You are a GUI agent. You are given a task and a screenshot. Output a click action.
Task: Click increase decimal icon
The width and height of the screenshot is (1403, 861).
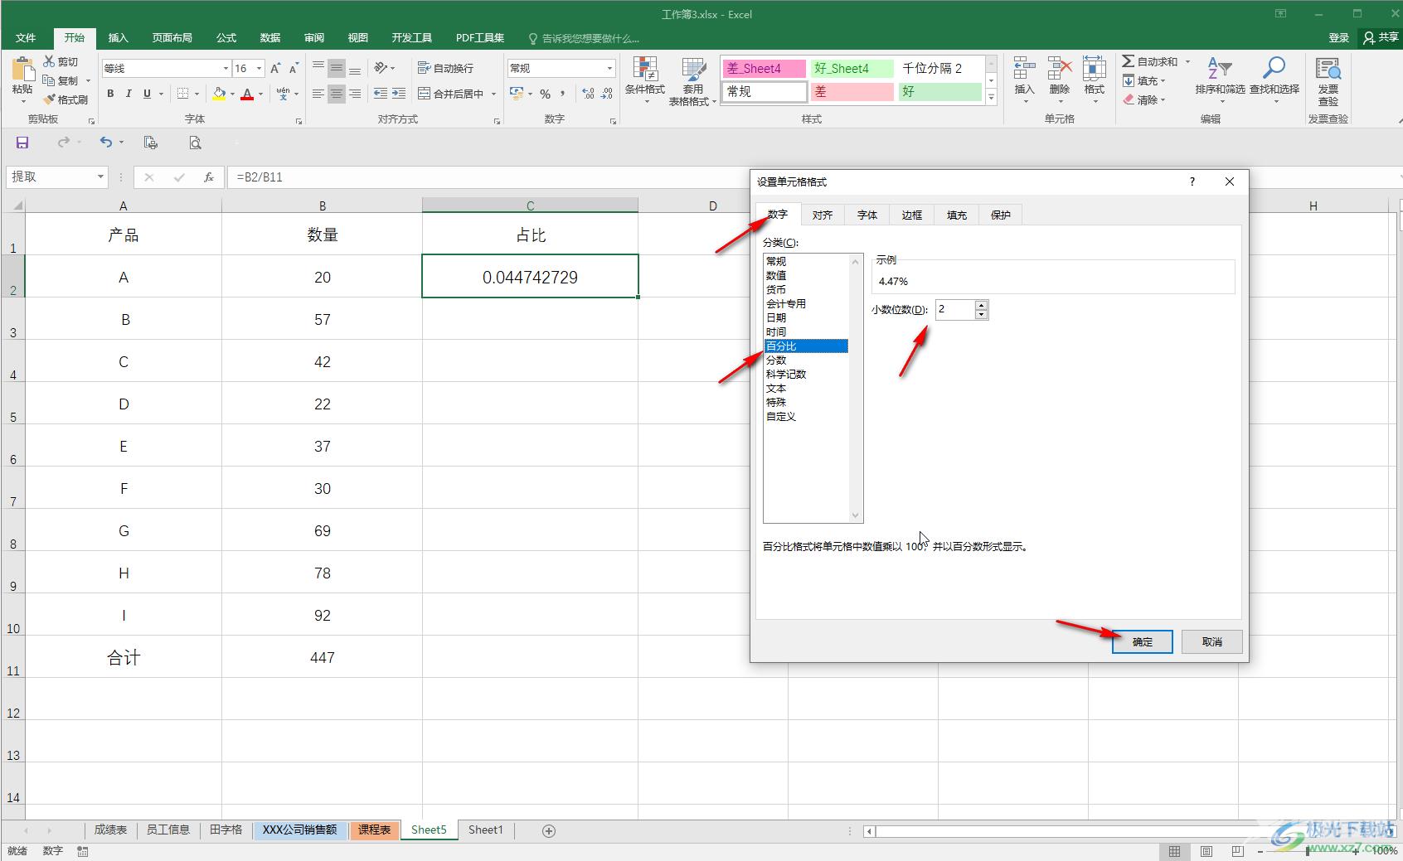pos(588,94)
